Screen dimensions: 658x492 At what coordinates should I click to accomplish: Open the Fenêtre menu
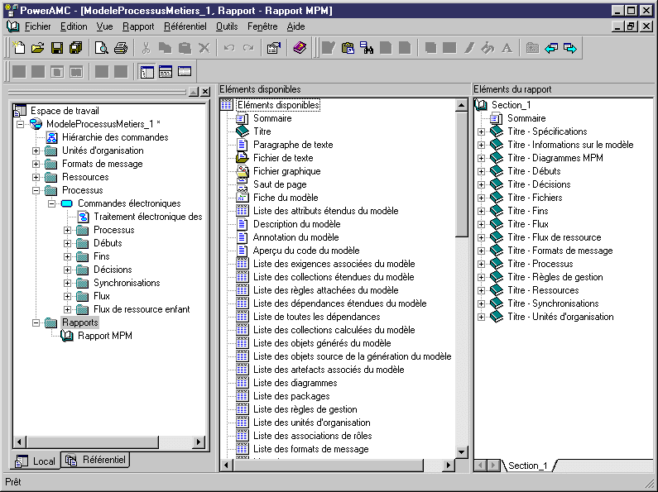[x=262, y=26]
